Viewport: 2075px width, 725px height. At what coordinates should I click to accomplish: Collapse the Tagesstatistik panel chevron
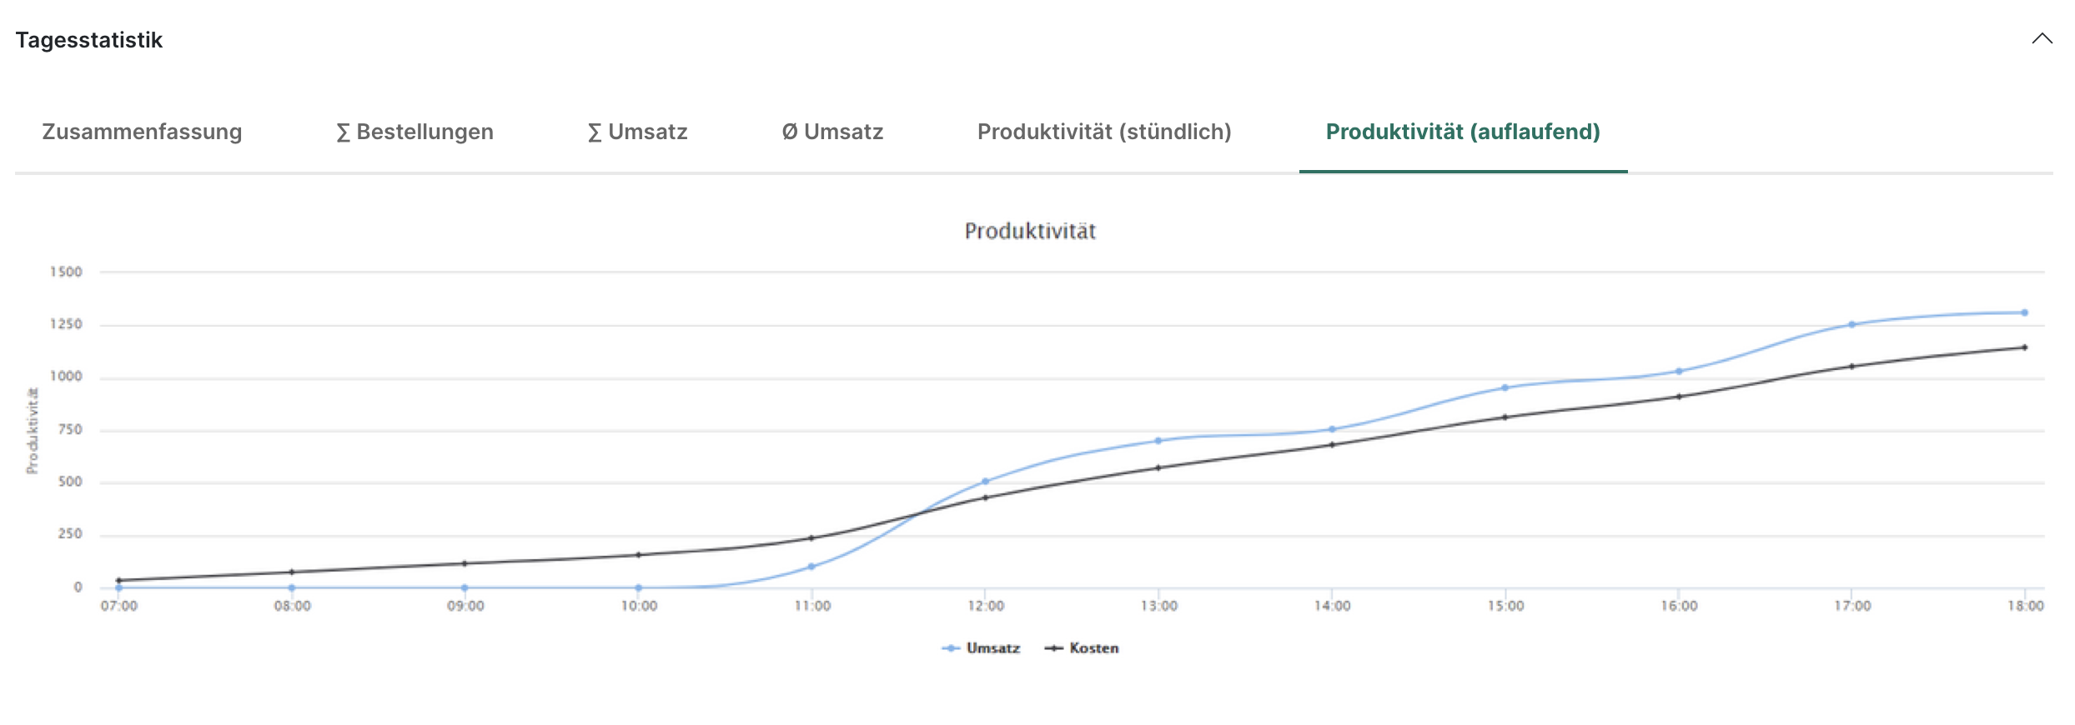[x=2042, y=39]
